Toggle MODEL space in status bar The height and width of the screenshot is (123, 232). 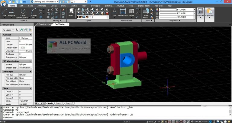pyautogui.click(x=198, y=121)
